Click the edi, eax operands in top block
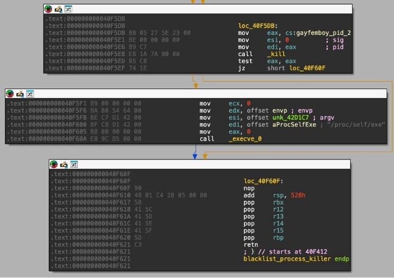The height and width of the screenshot is (278, 394). 282,47
